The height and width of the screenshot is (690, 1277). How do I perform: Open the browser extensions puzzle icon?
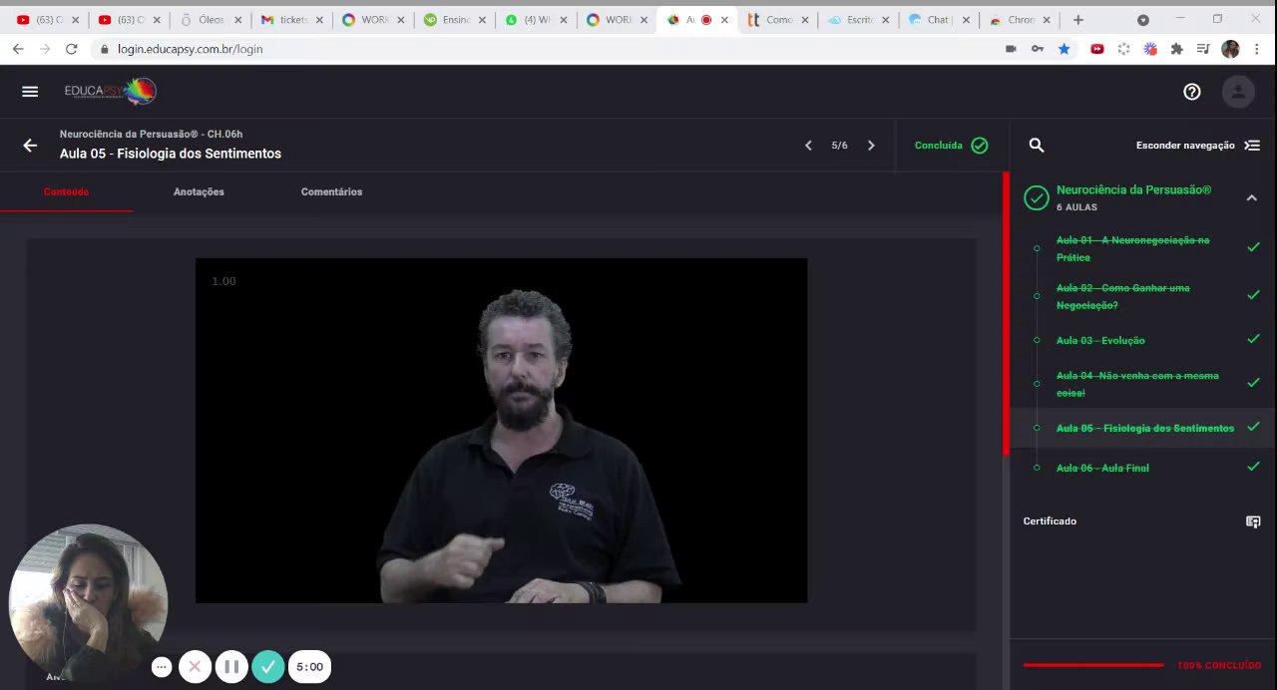coord(1176,49)
